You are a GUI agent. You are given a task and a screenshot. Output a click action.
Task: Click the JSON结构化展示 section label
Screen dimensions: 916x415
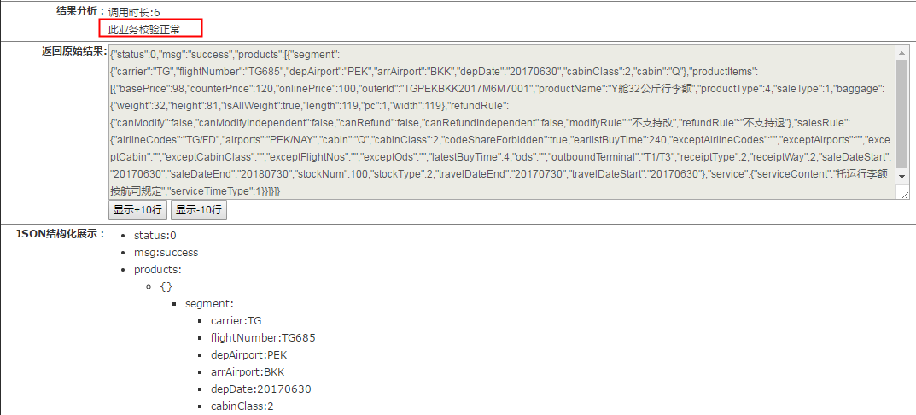[x=61, y=234]
